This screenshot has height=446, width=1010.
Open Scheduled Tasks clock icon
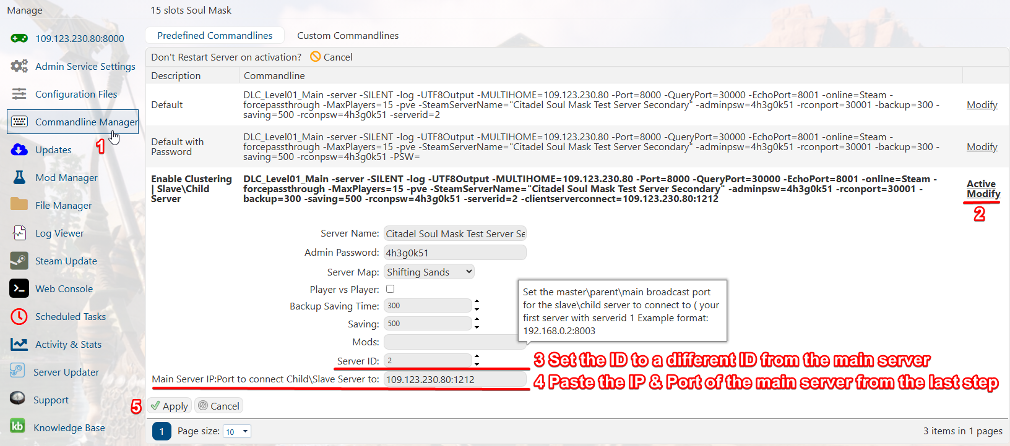point(19,316)
